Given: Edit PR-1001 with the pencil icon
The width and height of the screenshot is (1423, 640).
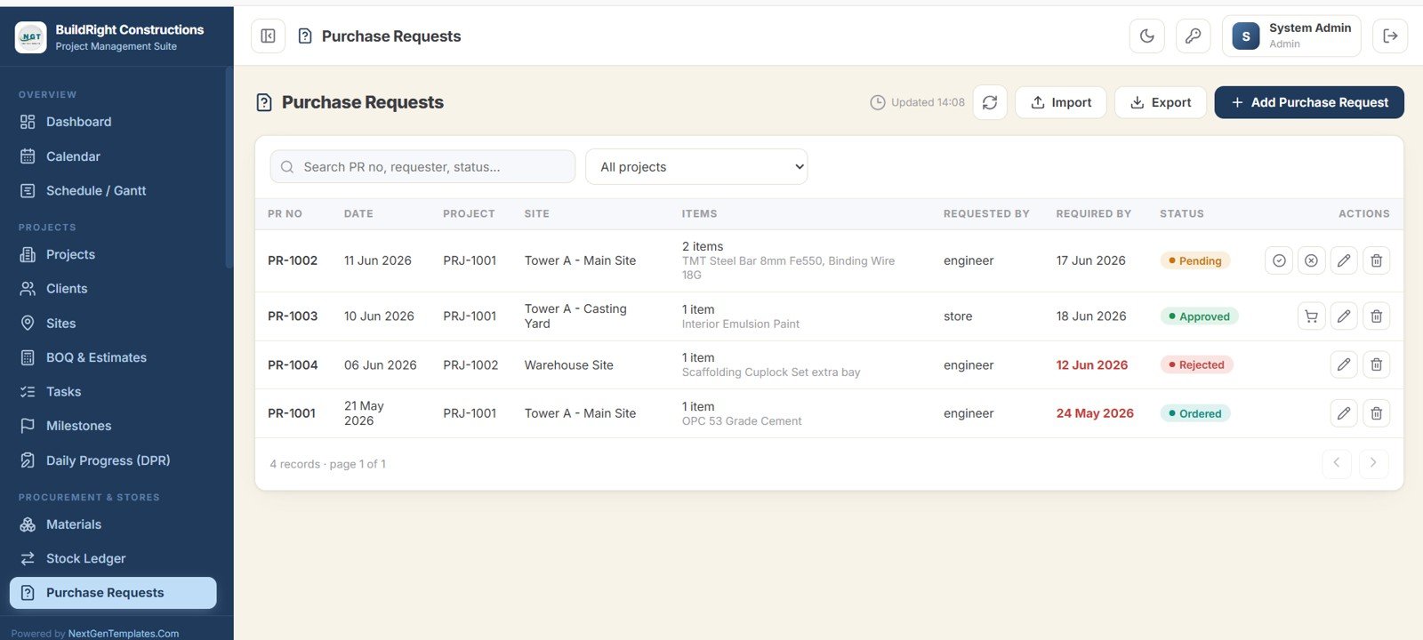Looking at the screenshot, I should tap(1344, 413).
